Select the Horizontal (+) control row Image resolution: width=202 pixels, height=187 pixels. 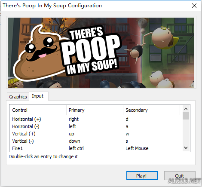tap(96, 119)
